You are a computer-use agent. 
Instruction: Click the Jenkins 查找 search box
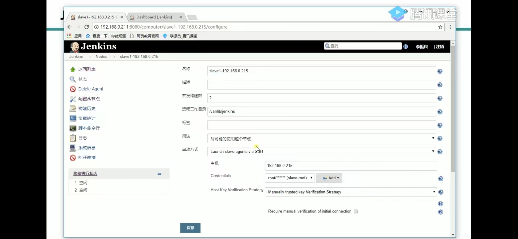pyautogui.click(x=363, y=46)
